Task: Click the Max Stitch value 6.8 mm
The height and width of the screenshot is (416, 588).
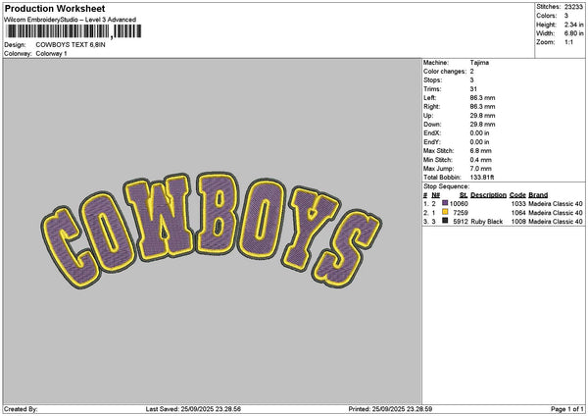Action: 481,151
